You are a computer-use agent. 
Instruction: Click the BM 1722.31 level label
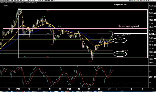[119, 40]
